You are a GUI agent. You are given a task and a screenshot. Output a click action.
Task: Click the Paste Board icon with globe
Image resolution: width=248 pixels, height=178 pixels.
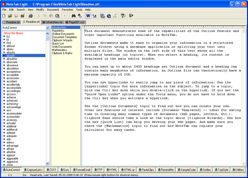(57, 16)
